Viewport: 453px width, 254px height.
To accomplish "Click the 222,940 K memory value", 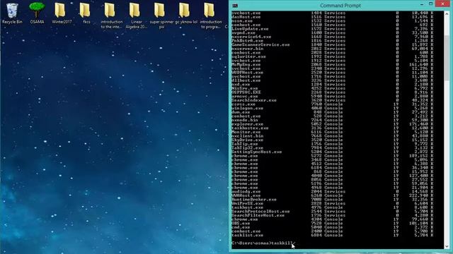I will click(422, 195).
